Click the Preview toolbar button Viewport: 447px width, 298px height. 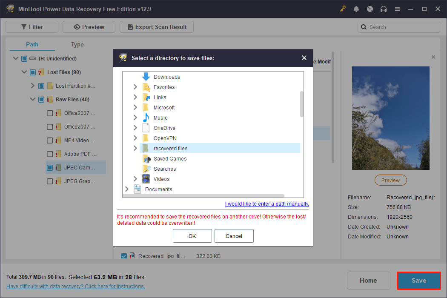89,27
